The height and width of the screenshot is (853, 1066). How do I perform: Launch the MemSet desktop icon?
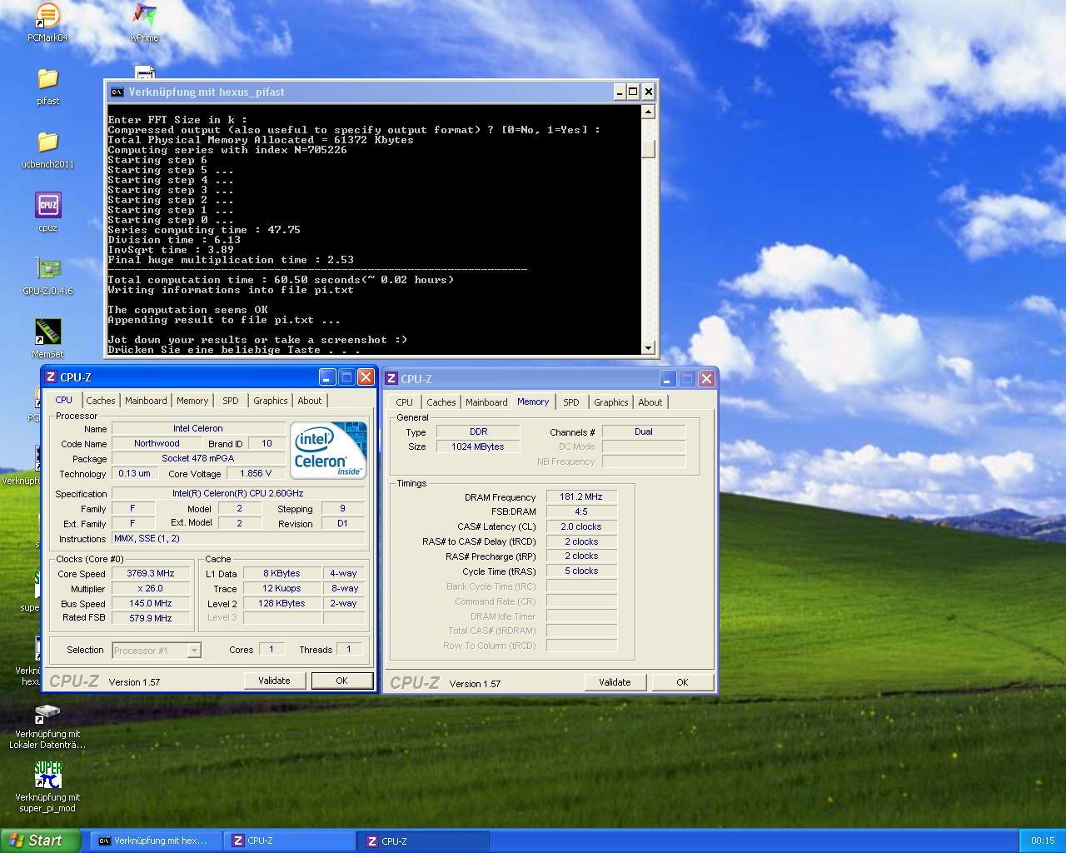[x=47, y=339]
